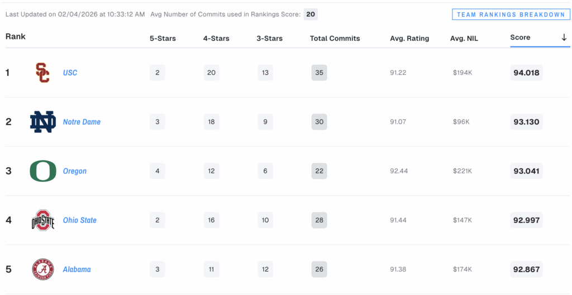Click the Oregon green O logo

point(43,171)
